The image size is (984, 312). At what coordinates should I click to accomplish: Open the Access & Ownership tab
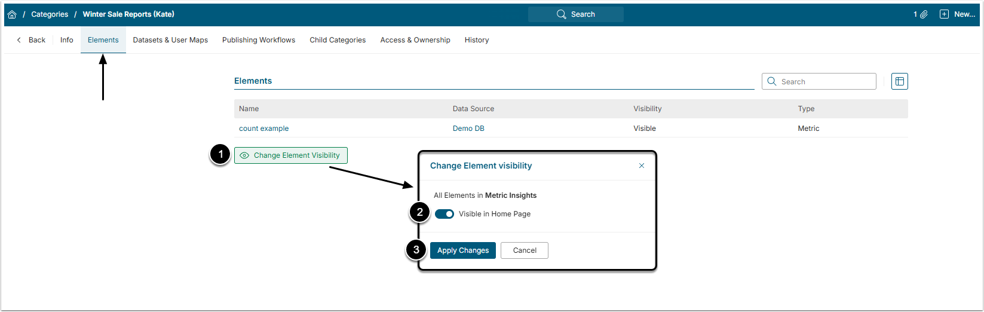[x=415, y=40]
